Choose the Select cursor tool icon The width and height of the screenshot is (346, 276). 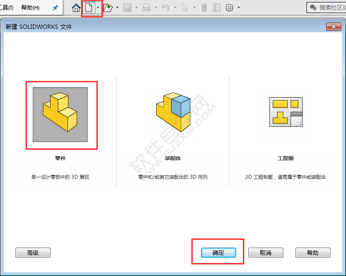(185, 8)
